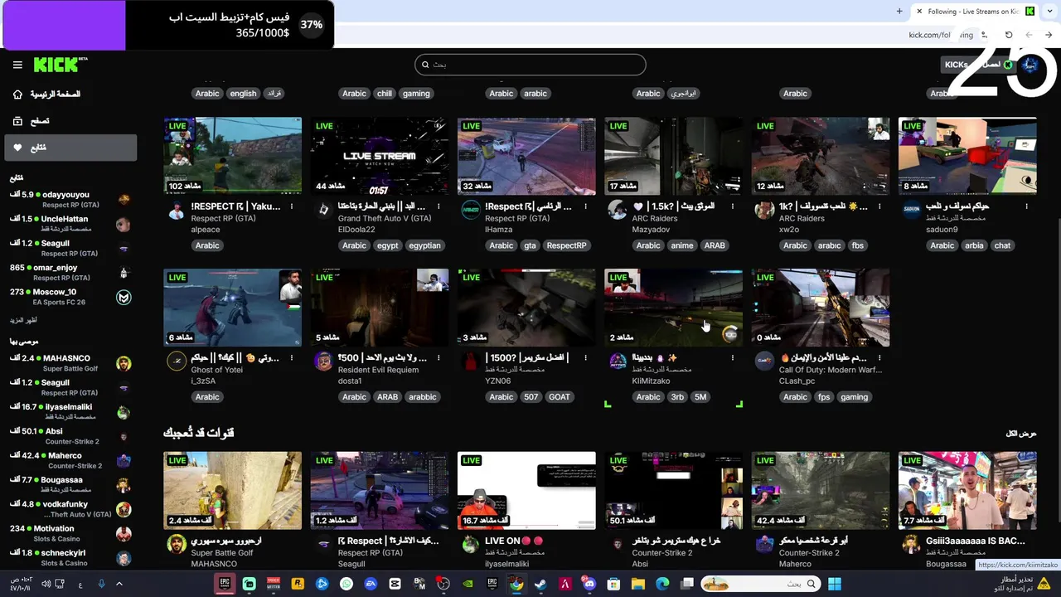Open the Windows Start menu
The image size is (1061, 597).
pyautogui.click(x=834, y=585)
